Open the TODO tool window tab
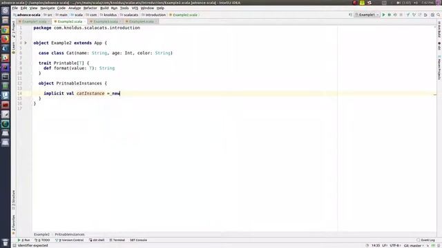Viewport: 442px width, 248px height. pyautogui.click(x=42, y=240)
